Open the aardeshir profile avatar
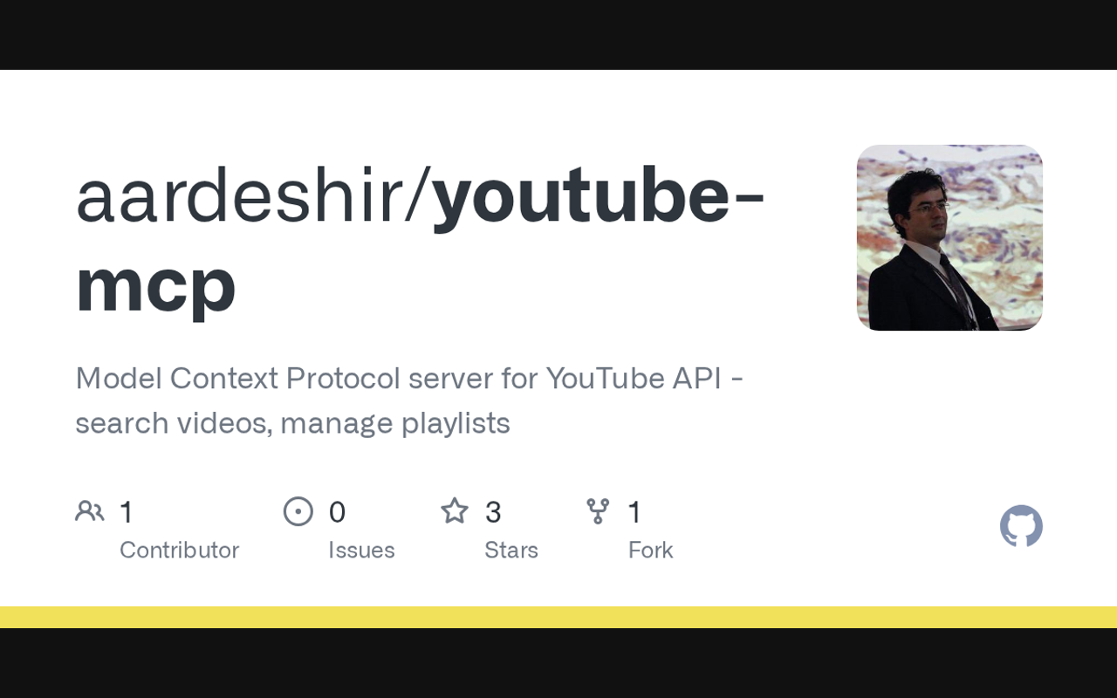The image size is (1117, 698). (949, 237)
